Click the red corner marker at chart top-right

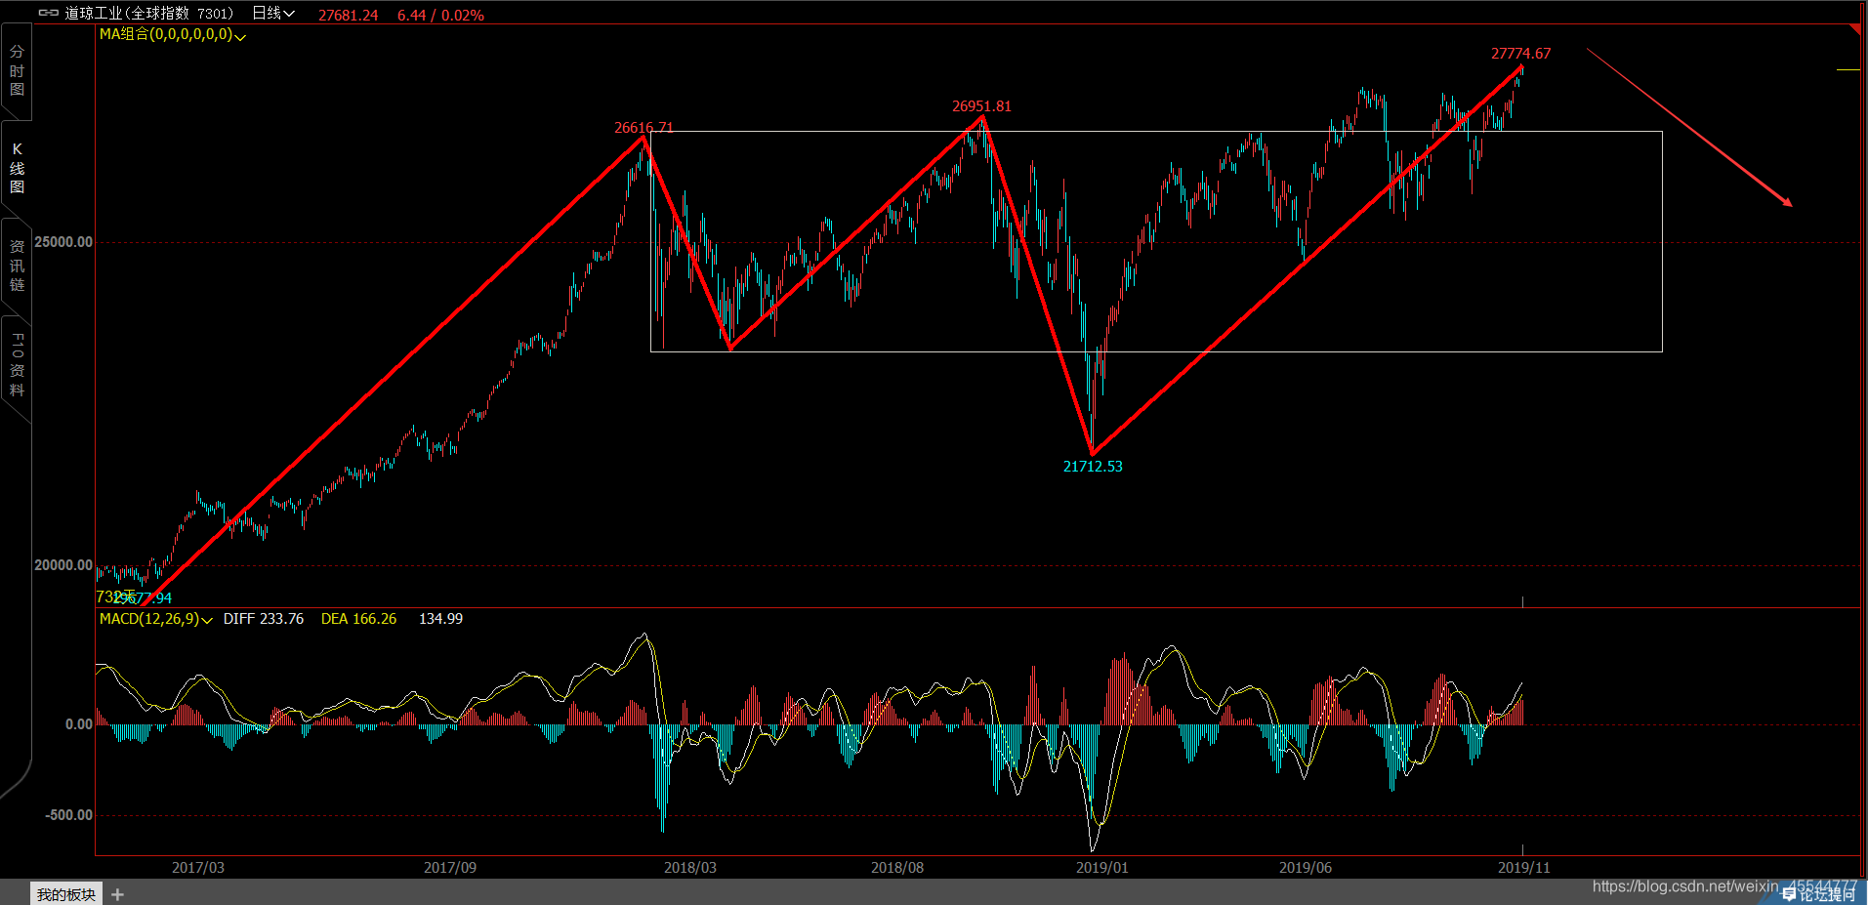point(1855,30)
